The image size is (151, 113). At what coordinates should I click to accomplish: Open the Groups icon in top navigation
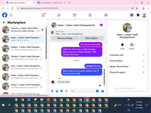(x=106, y=15)
